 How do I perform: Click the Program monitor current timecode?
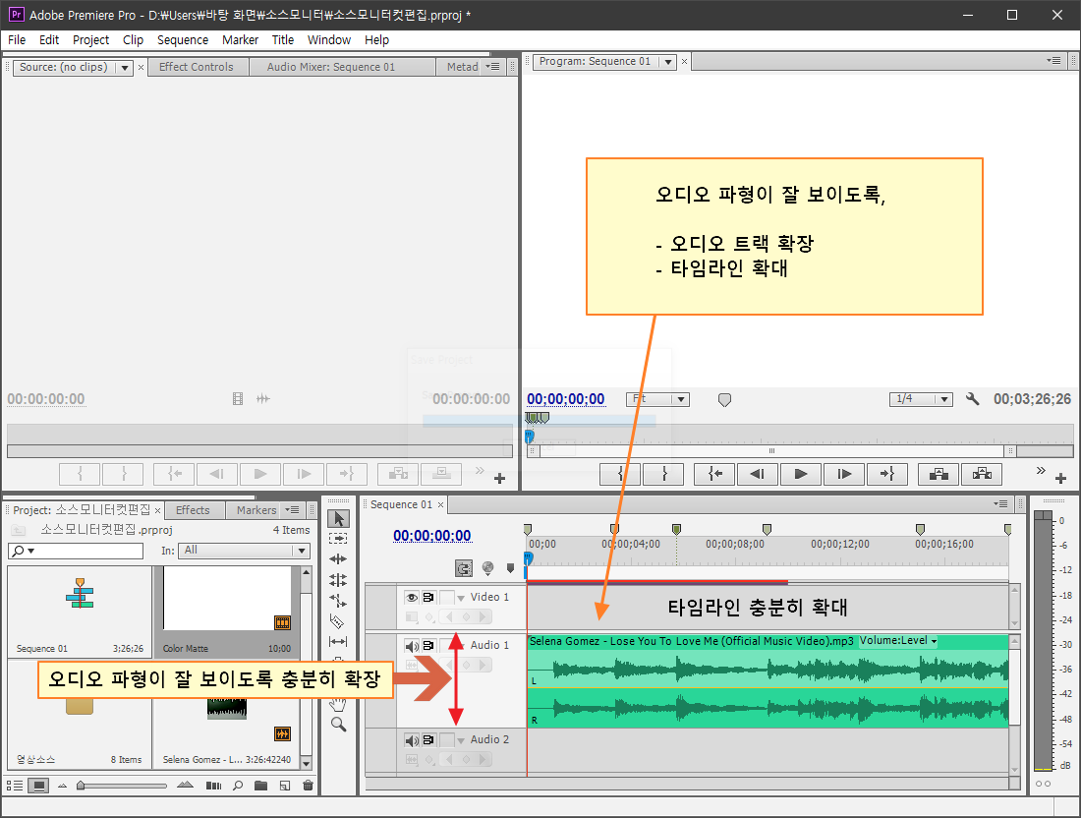point(566,398)
